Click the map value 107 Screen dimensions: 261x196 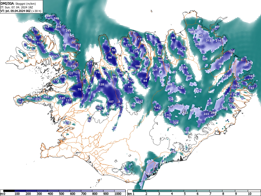pos(111,102)
